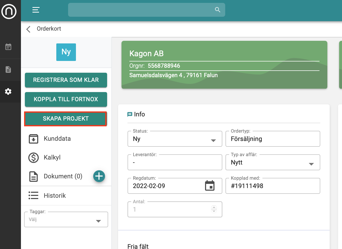Expand the Typ av affär dropdown

pyautogui.click(x=311, y=164)
